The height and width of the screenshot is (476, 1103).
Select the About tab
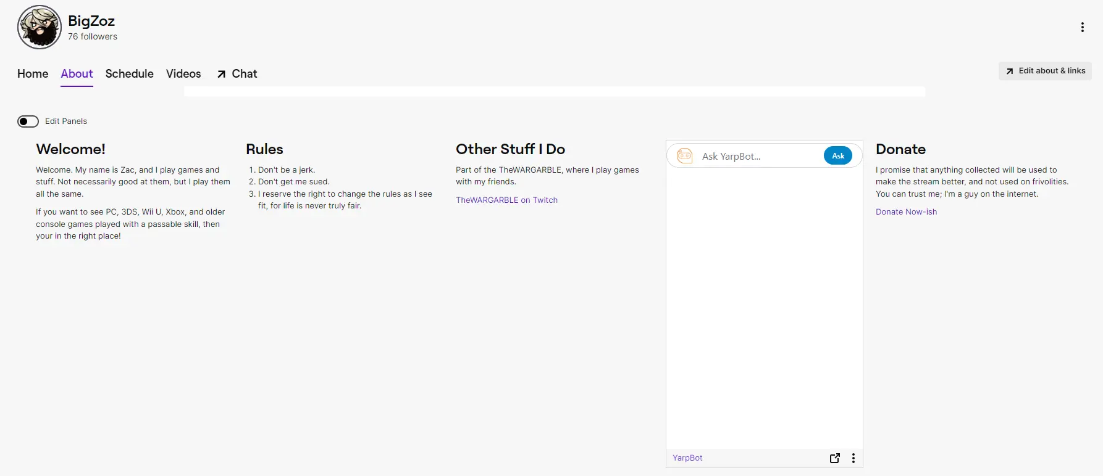click(x=77, y=74)
